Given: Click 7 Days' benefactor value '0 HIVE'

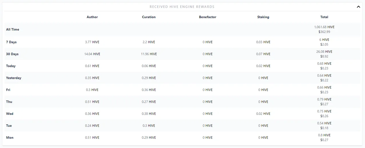Looking at the screenshot, I should point(208,42).
